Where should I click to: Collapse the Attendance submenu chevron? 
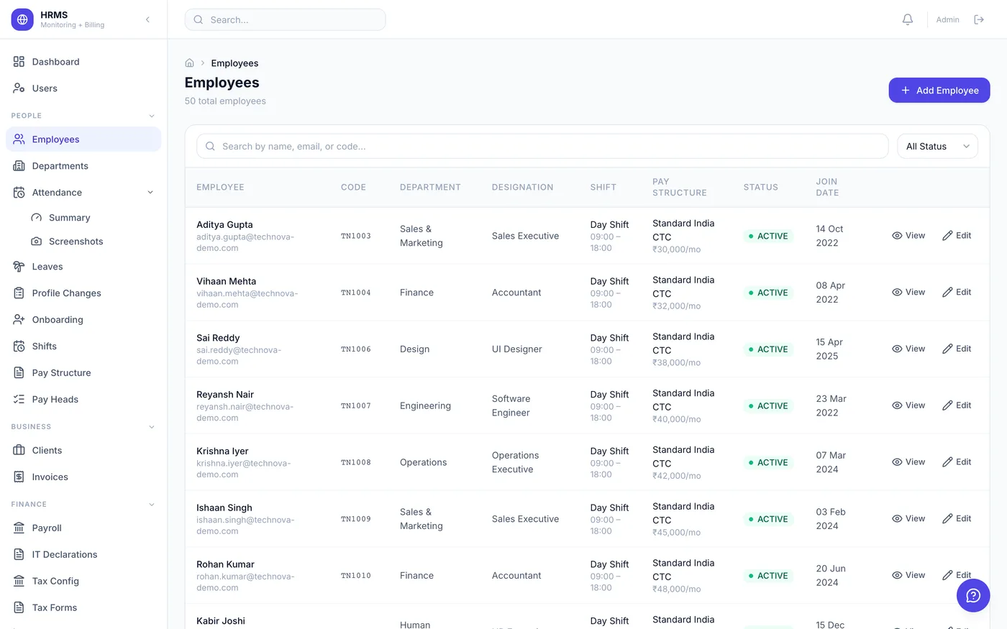pos(150,193)
